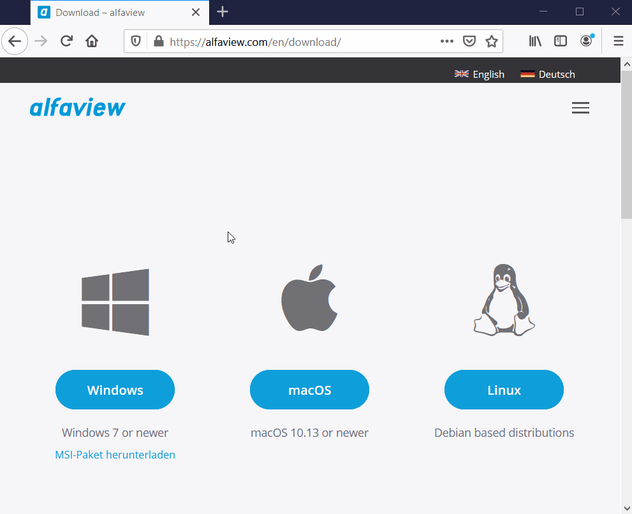632x514 pixels.
Task: Click the Apple logo icon
Action: pos(309,298)
